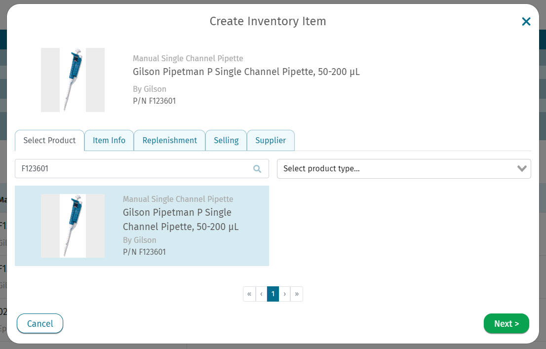This screenshot has height=349, width=546.
Task: Select the Gilson Pipetman search result
Action: point(142,226)
